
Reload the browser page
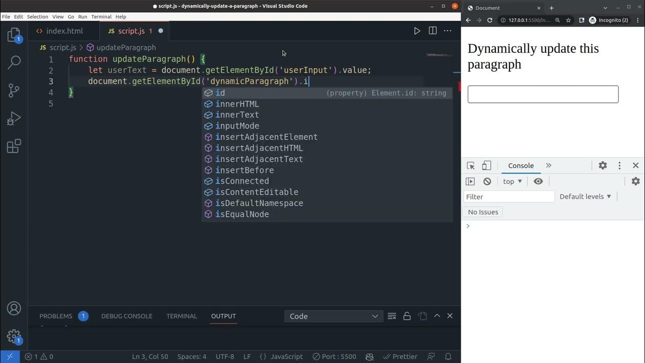(x=489, y=20)
